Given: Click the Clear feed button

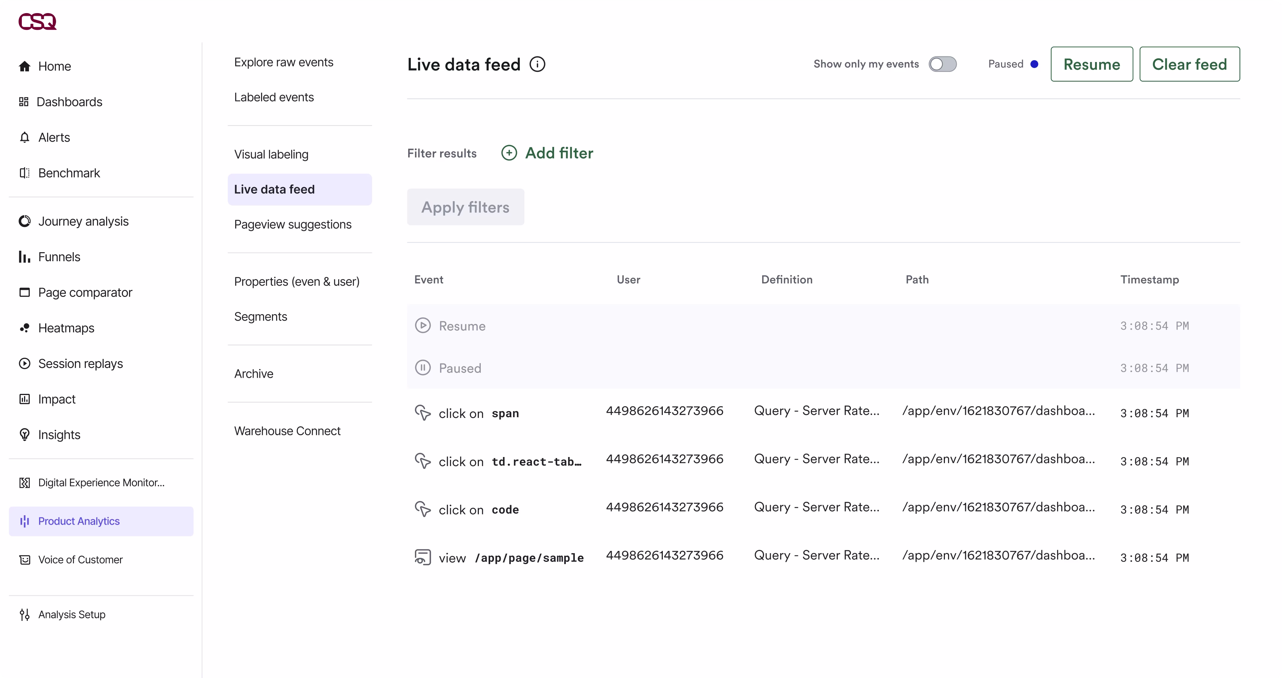Looking at the screenshot, I should pos(1190,64).
